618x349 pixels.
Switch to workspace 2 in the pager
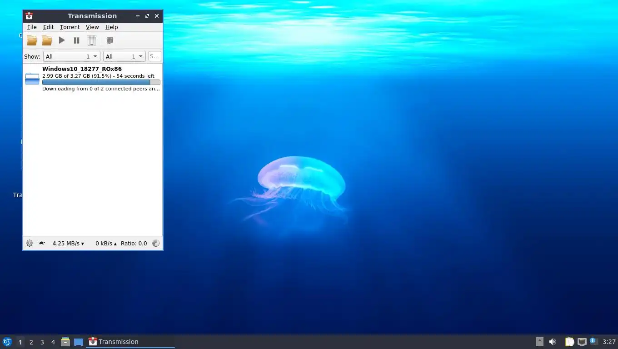coord(31,342)
